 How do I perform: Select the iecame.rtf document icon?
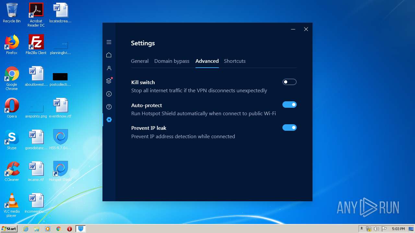tap(36, 172)
